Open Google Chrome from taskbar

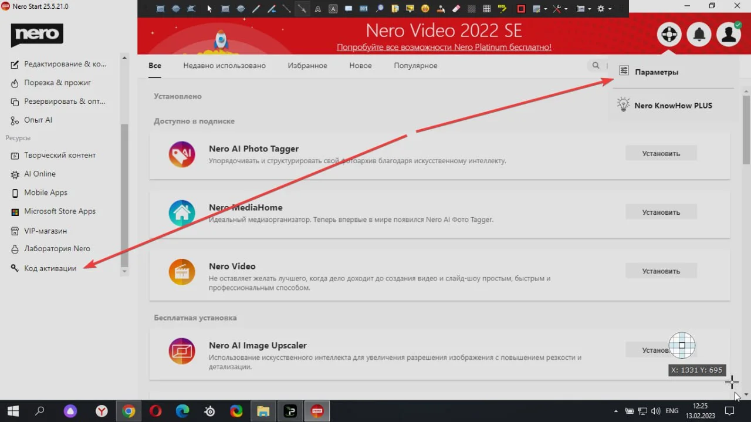(128, 411)
